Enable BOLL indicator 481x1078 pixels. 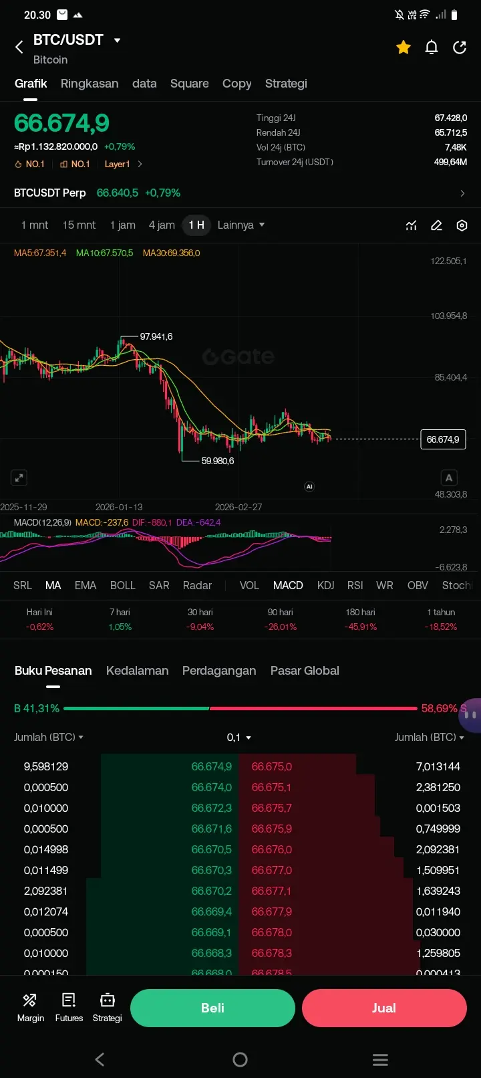click(123, 585)
